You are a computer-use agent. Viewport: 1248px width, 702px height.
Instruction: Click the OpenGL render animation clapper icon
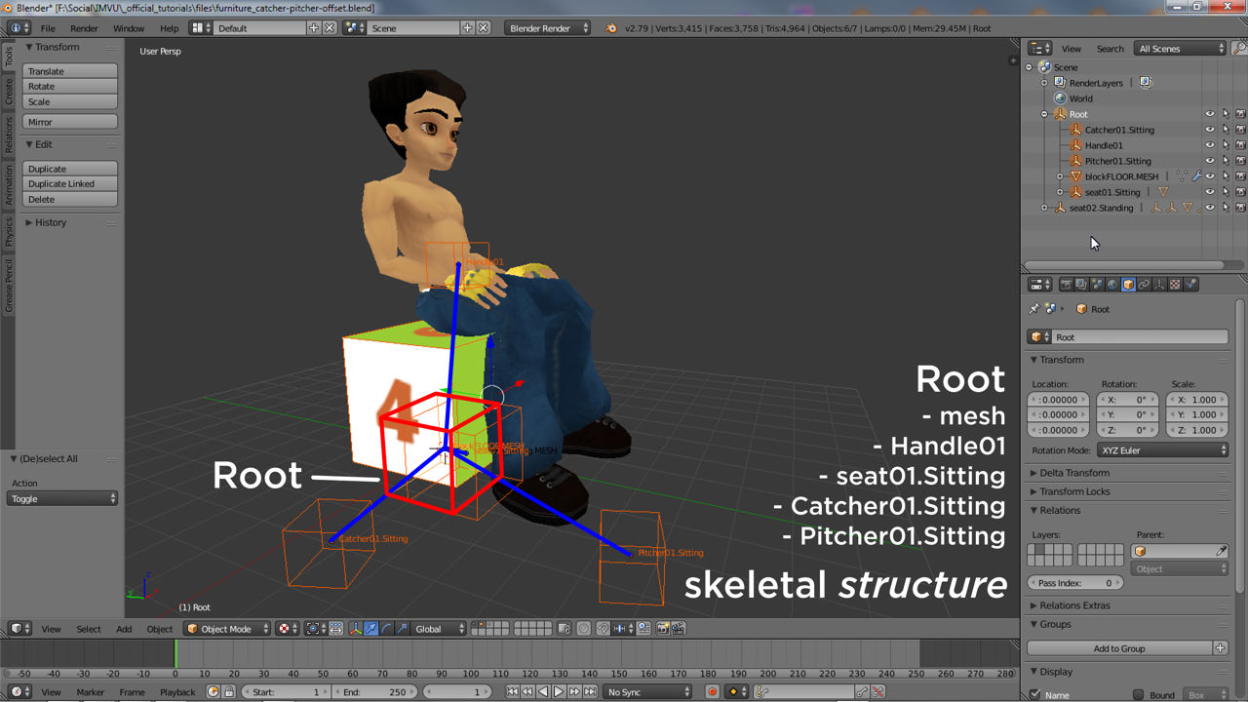[x=677, y=629]
